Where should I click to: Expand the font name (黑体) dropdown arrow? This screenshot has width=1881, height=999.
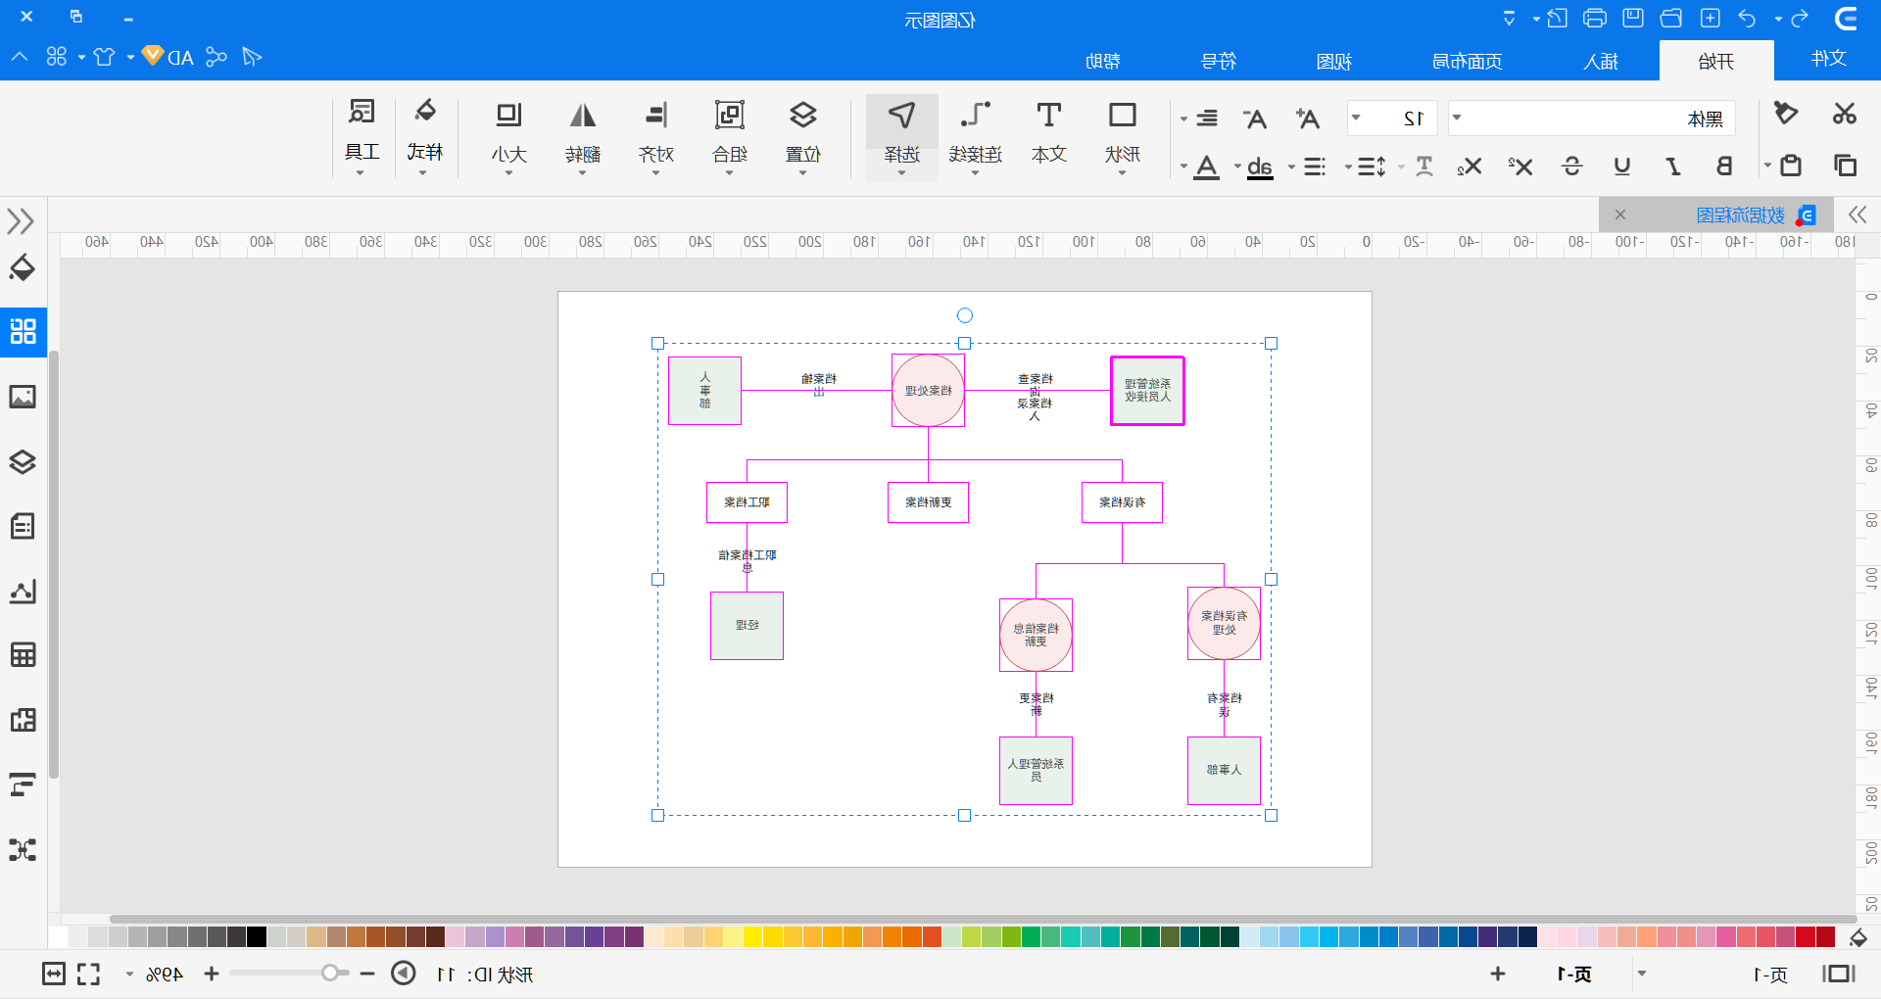(x=1457, y=118)
